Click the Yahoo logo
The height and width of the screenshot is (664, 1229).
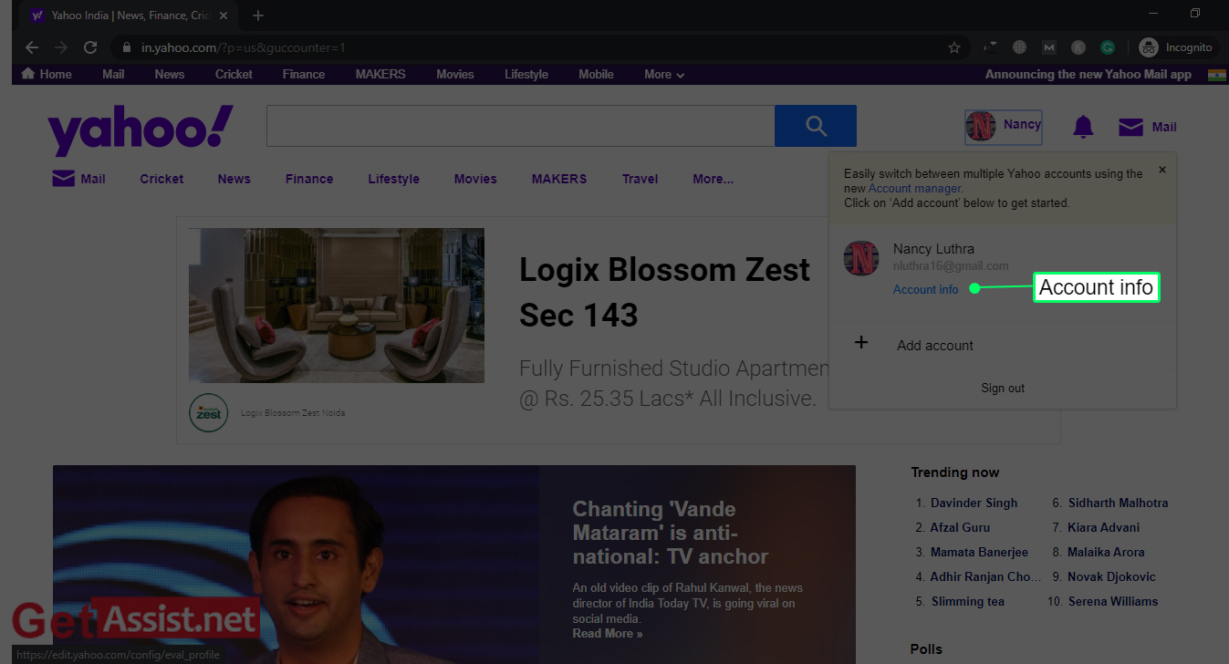[x=141, y=130]
